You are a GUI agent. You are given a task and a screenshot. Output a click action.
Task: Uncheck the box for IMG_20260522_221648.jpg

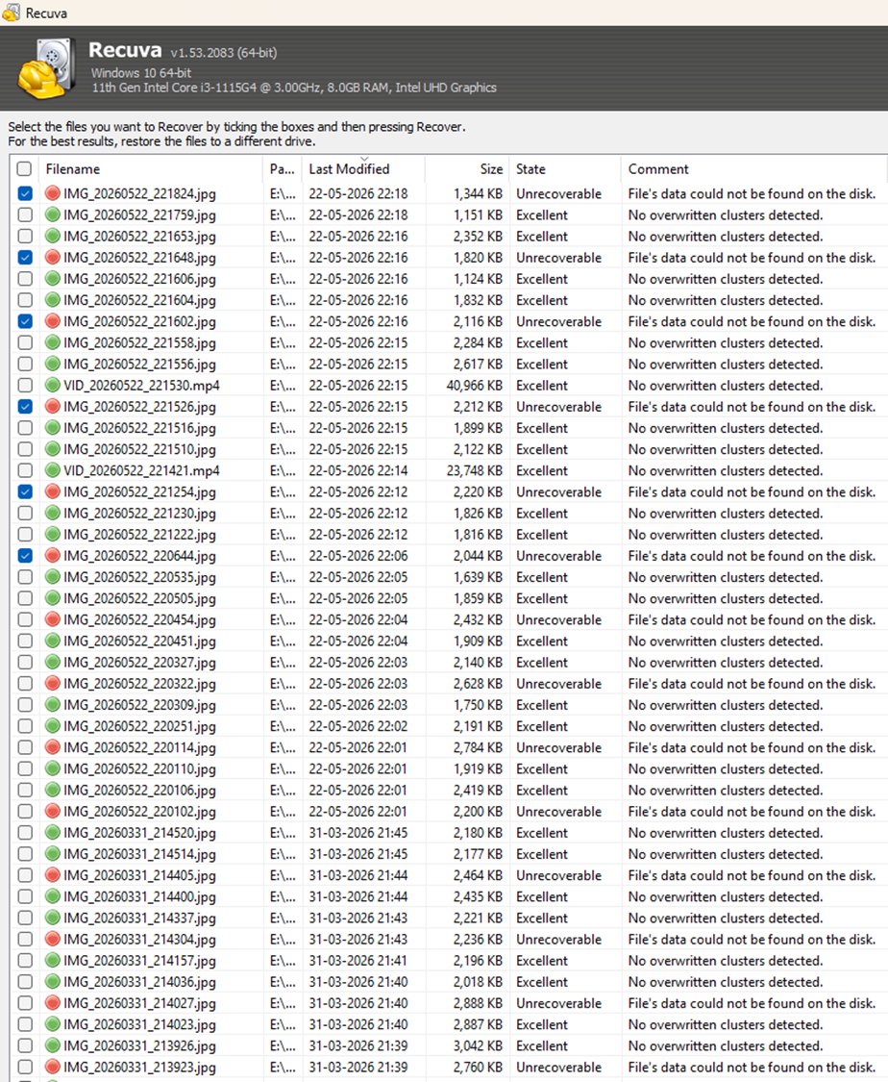tap(25, 258)
